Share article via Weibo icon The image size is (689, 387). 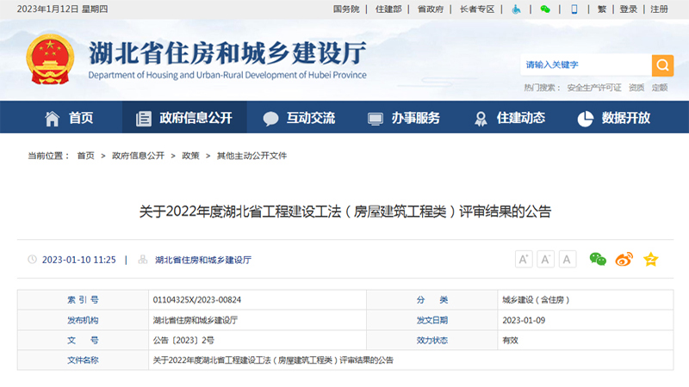pyautogui.click(x=624, y=260)
